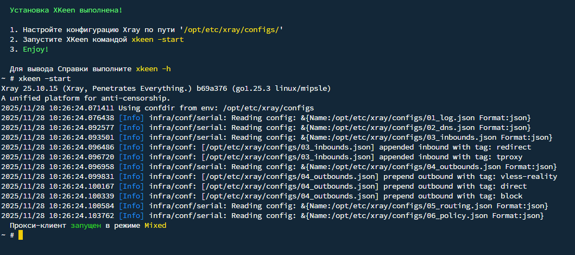
Task: Click the yellow terminal cursor block
Action: (21, 235)
